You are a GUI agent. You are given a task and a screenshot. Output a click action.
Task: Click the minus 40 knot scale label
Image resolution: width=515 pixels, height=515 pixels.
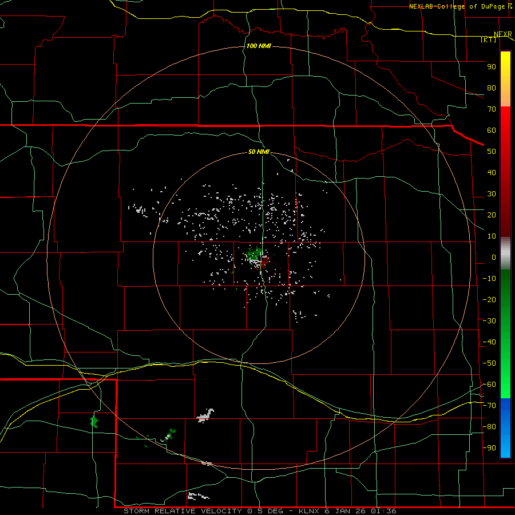click(489, 342)
